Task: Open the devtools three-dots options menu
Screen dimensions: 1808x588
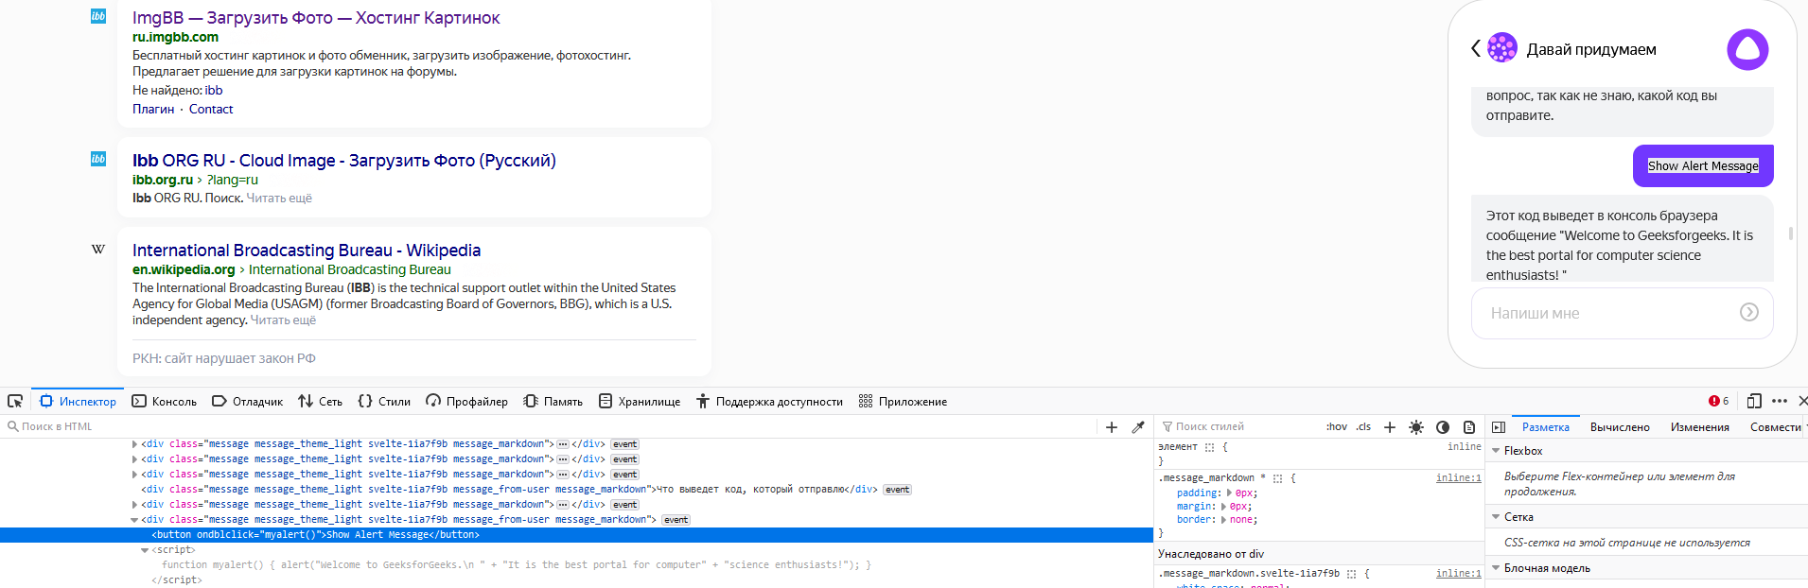Action: [1780, 401]
